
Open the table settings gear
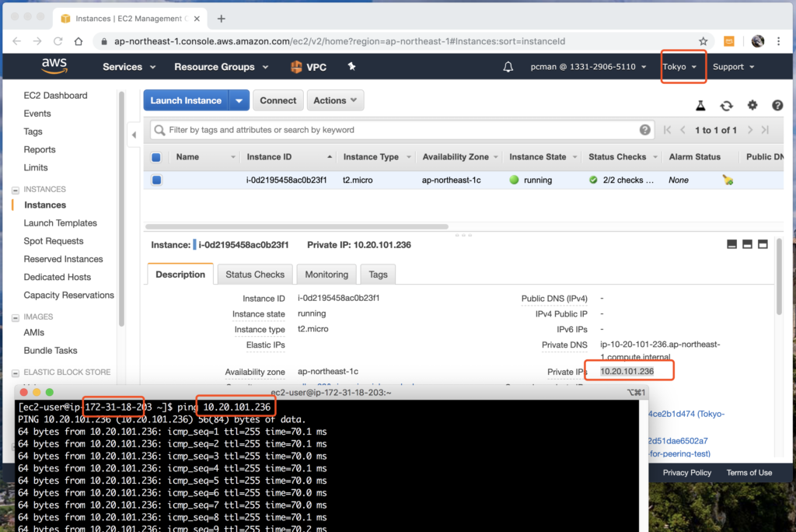pos(752,105)
